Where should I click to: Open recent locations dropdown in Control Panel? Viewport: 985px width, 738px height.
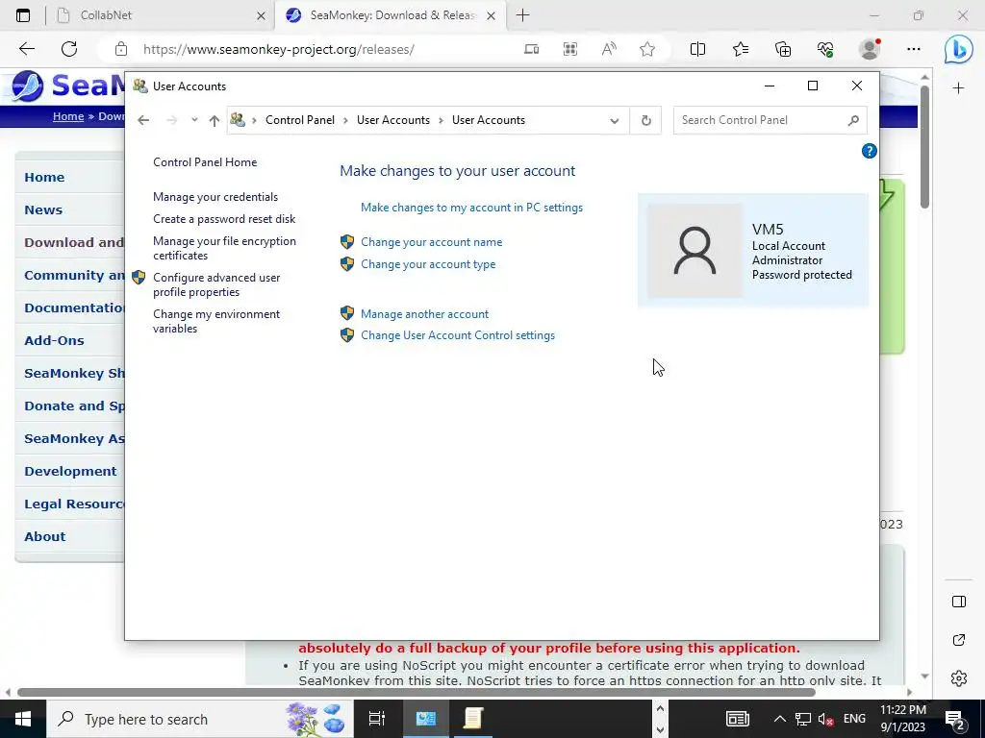click(x=194, y=120)
